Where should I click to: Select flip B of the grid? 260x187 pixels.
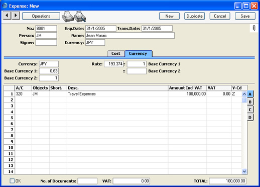(250, 102)
